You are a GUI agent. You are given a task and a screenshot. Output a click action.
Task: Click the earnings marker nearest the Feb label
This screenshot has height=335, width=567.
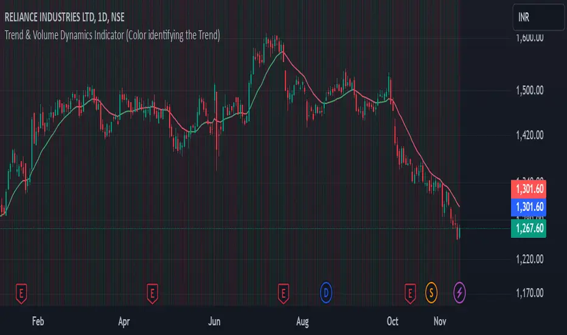pos(21,294)
